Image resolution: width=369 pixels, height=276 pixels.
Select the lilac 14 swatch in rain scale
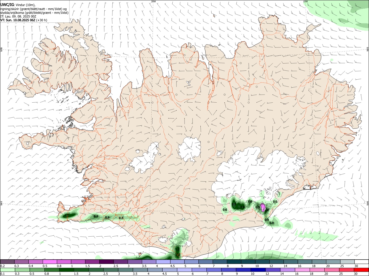pos(287,270)
